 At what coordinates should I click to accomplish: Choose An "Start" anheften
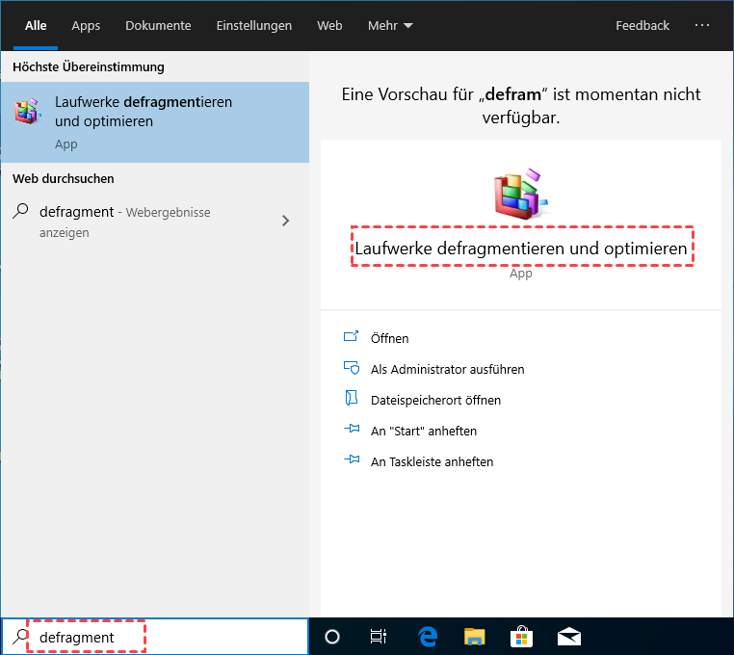pyautogui.click(x=424, y=432)
